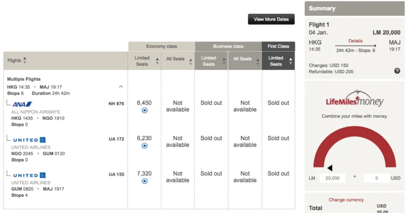Click the Total label in summary
This screenshot has height=213, width=406.
(315, 208)
